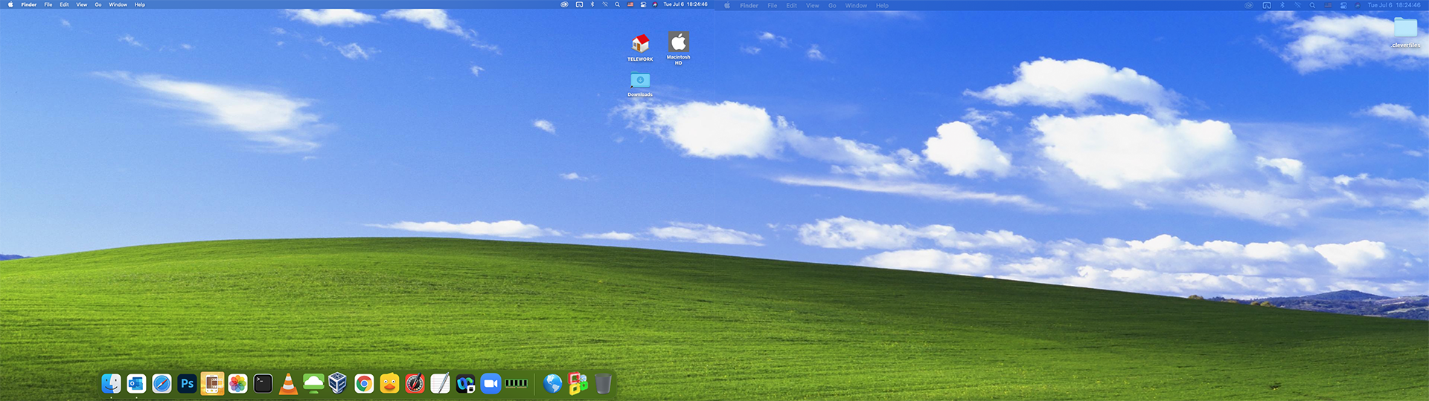Open the green memory chip monitor app

[516, 383]
